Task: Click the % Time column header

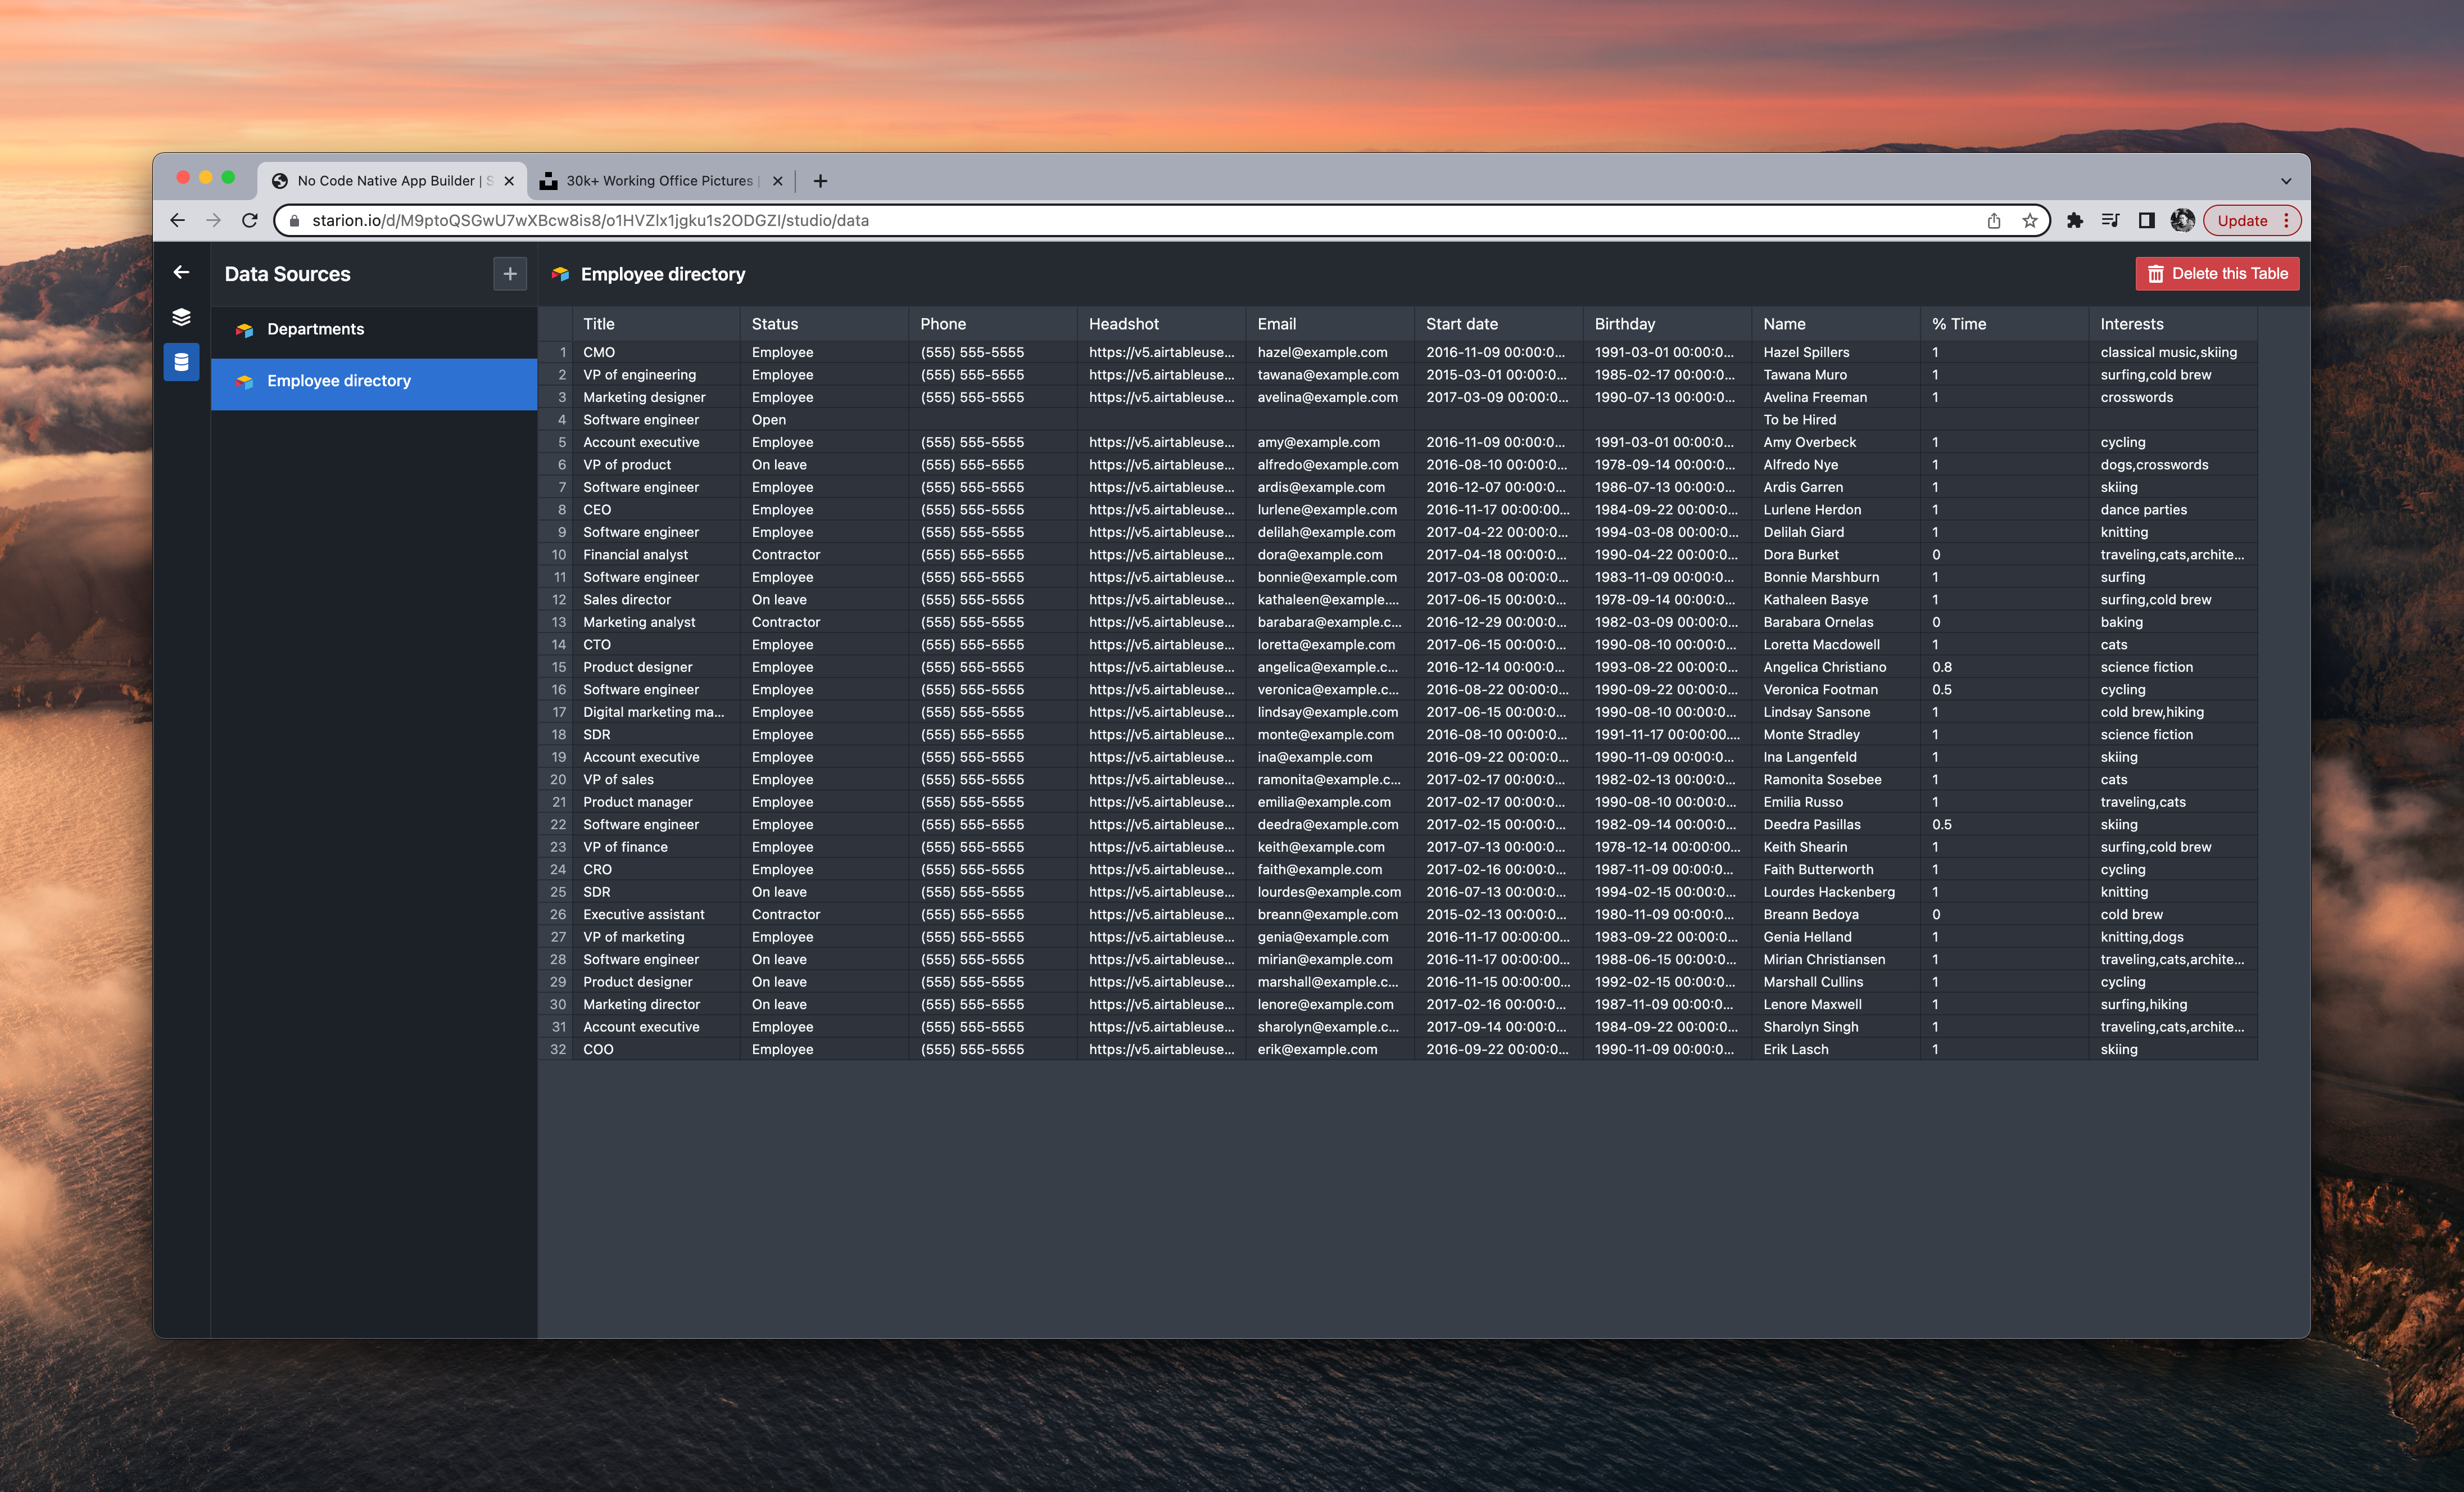Action: tap(2004, 324)
